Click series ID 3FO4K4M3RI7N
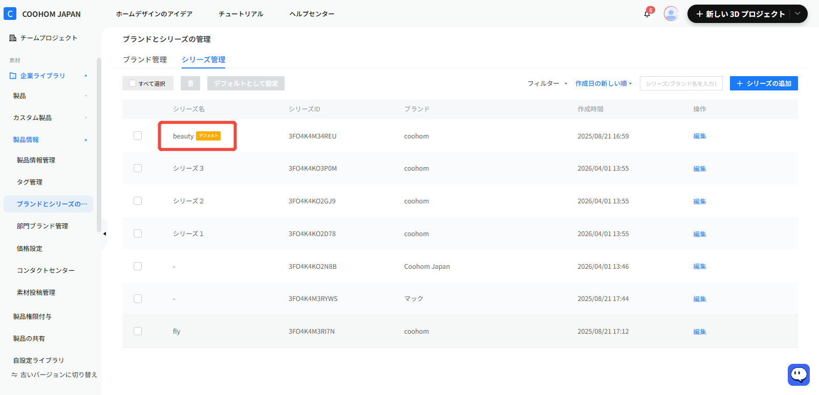The height and width of the screenshot is (395, 819). (311, 331)
